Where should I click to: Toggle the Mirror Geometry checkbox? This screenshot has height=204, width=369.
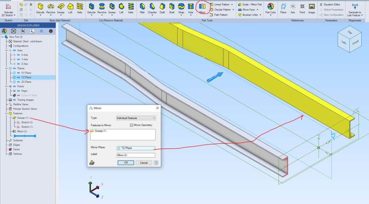point(132,125)
